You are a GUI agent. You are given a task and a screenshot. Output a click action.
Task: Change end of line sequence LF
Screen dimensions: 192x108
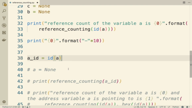169,107
